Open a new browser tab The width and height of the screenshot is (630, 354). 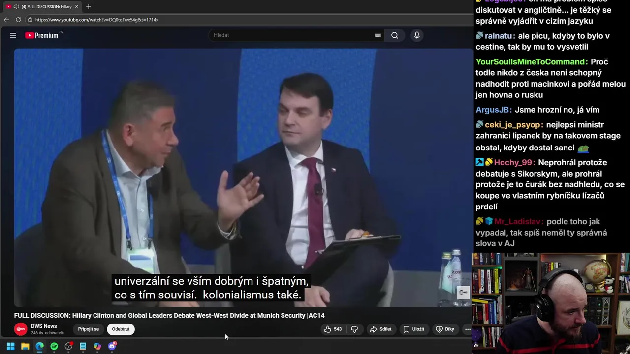coord(89,6)
